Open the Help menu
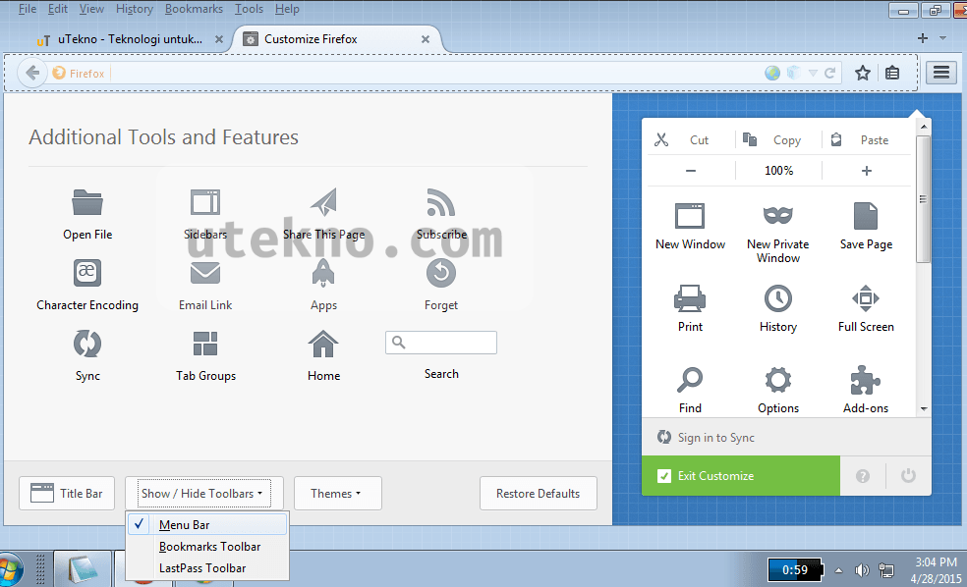The height and width of the screenshot is (587, 967). click(287, 9)
